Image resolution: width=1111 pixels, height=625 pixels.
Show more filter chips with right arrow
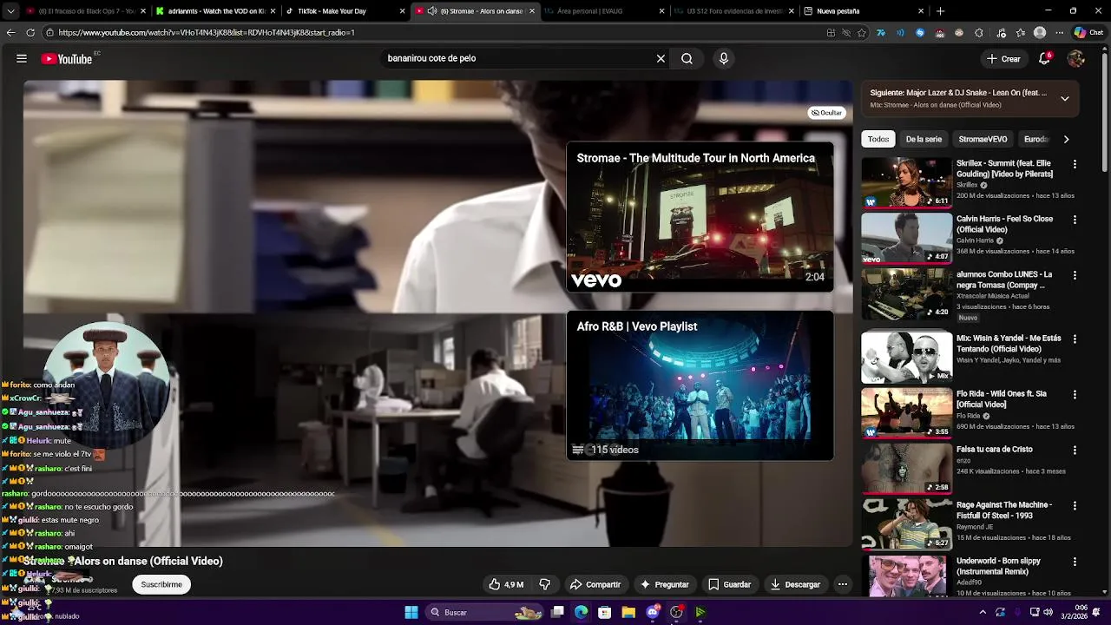pos(1066,139)
